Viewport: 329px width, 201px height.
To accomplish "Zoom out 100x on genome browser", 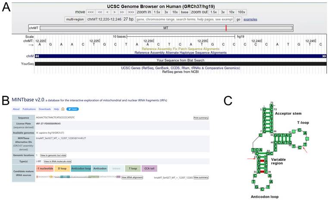I will pos(241,12).
